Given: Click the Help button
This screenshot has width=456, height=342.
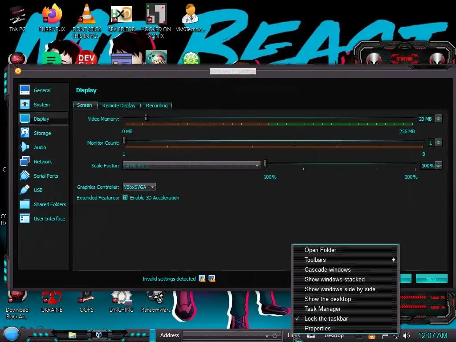Looking at the screenshot, I should tap(431, 278).
